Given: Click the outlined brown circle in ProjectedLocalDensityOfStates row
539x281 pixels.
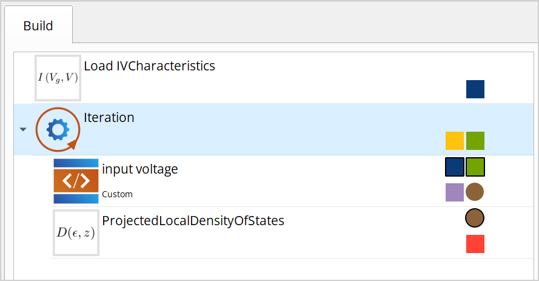Looking at the screenshot, I should (475, 218).
